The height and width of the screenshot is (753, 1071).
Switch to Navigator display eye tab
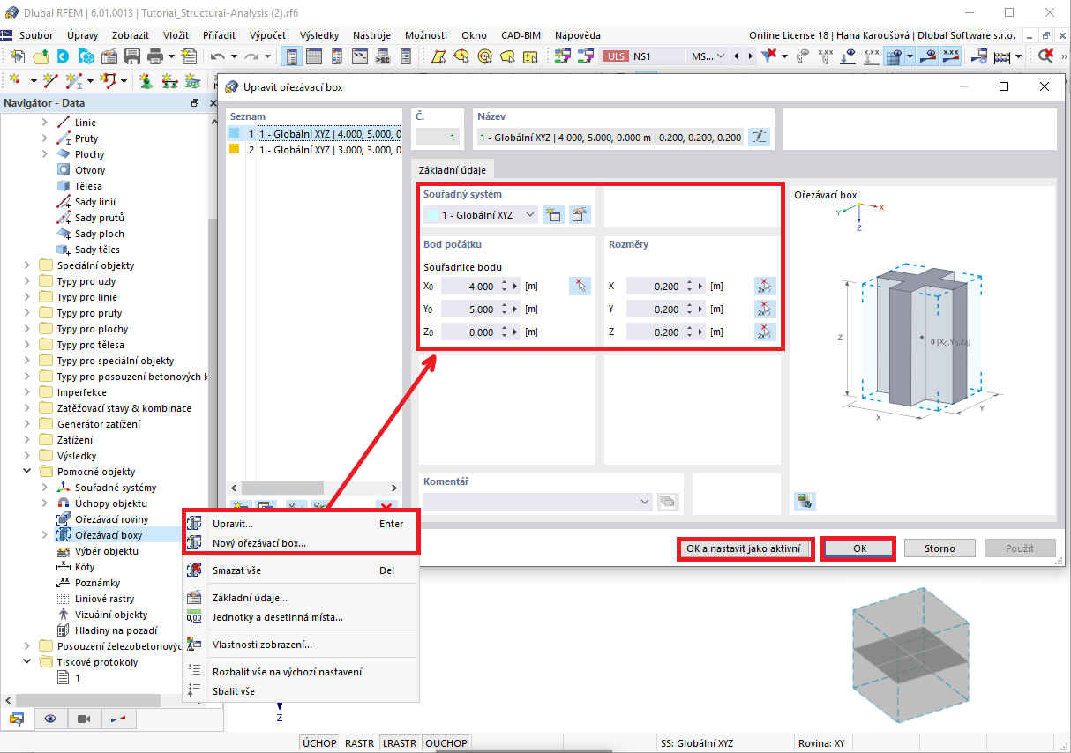(x=50, y=719)
